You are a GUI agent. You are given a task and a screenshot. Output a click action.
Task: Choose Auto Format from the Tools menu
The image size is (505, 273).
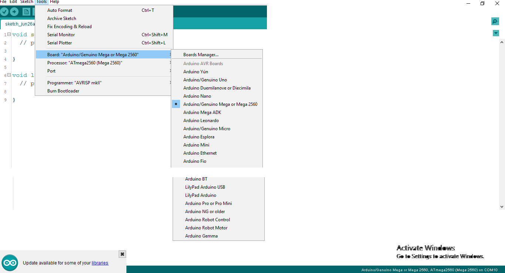click(x=104, y=10)
